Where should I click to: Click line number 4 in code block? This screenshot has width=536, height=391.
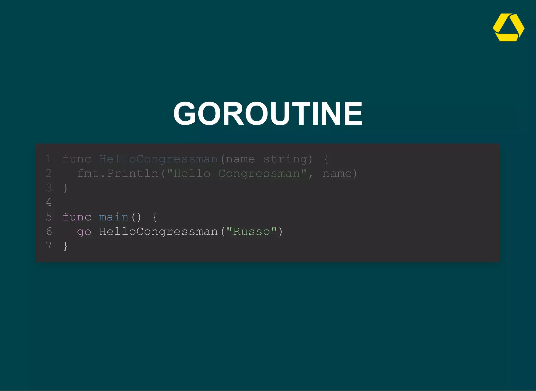[x=49, y=202]
